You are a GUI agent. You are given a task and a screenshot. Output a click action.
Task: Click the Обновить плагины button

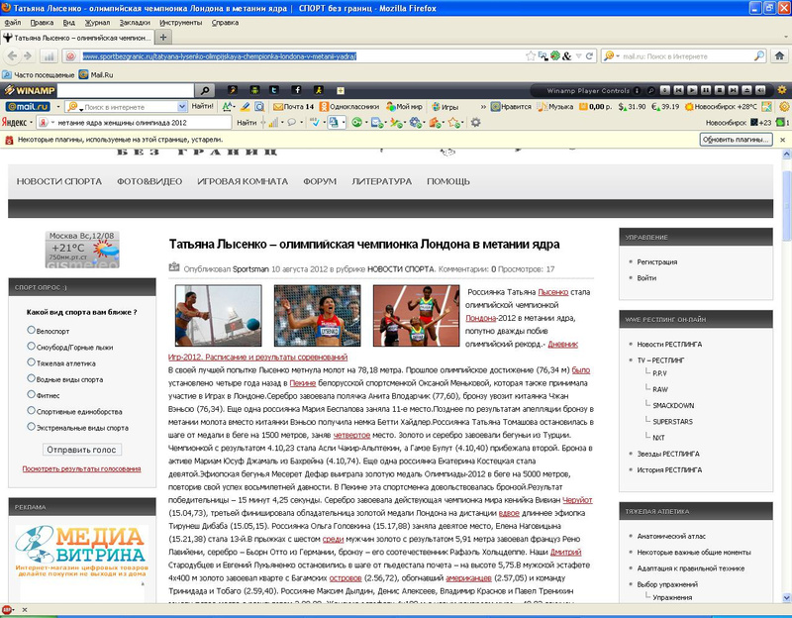(736, 140)
